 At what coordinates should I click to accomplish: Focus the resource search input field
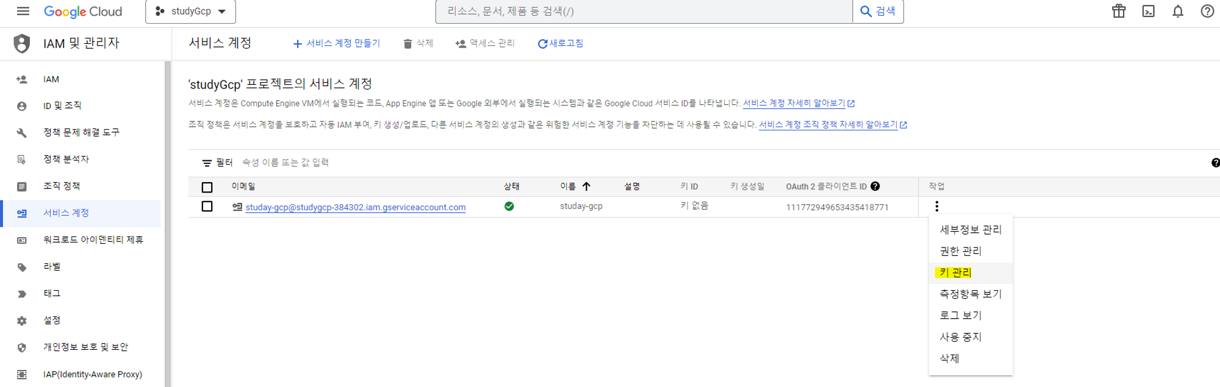(644, 12)
